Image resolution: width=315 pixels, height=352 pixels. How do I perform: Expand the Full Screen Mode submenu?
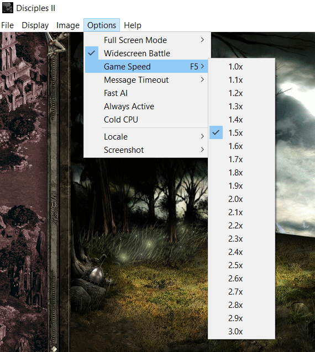(x=146, y=40)
